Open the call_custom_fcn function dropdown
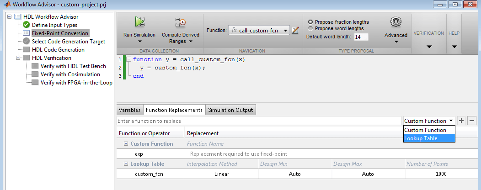The height and width of the screenshot is (190, 481). (285, 31)
